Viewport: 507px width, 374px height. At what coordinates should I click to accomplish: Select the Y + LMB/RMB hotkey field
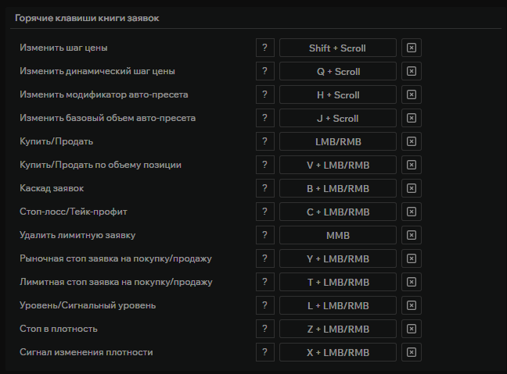337,258
